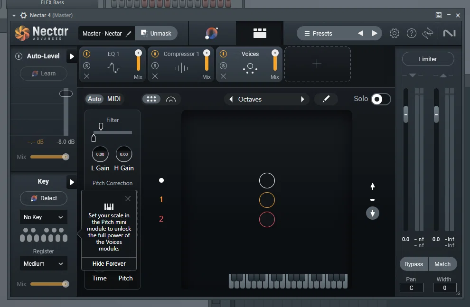
Task: Open the Vocal Assistant orb icon
Action: [x=212, y=33]
